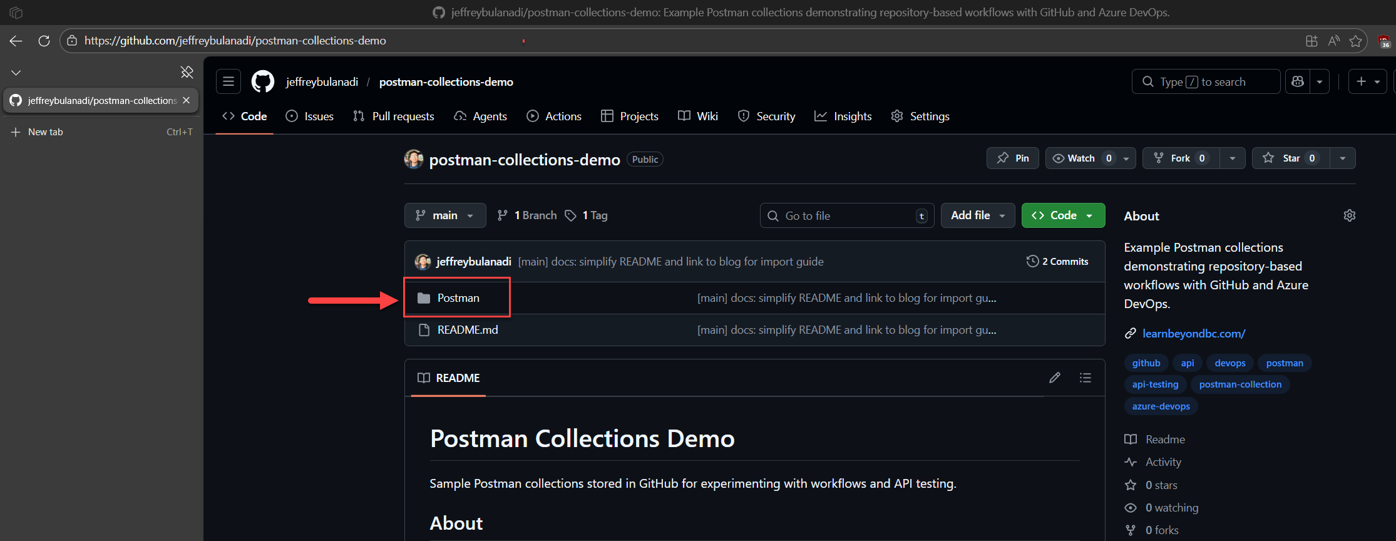Close the postman-collections browser tab
Screen dimensions: 1396x541
coord(186,100)
